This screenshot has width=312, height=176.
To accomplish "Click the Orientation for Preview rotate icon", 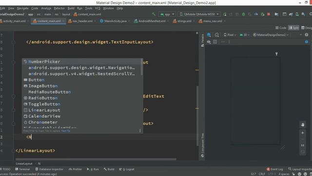I will pyautogui.click(x=216, y=35).
